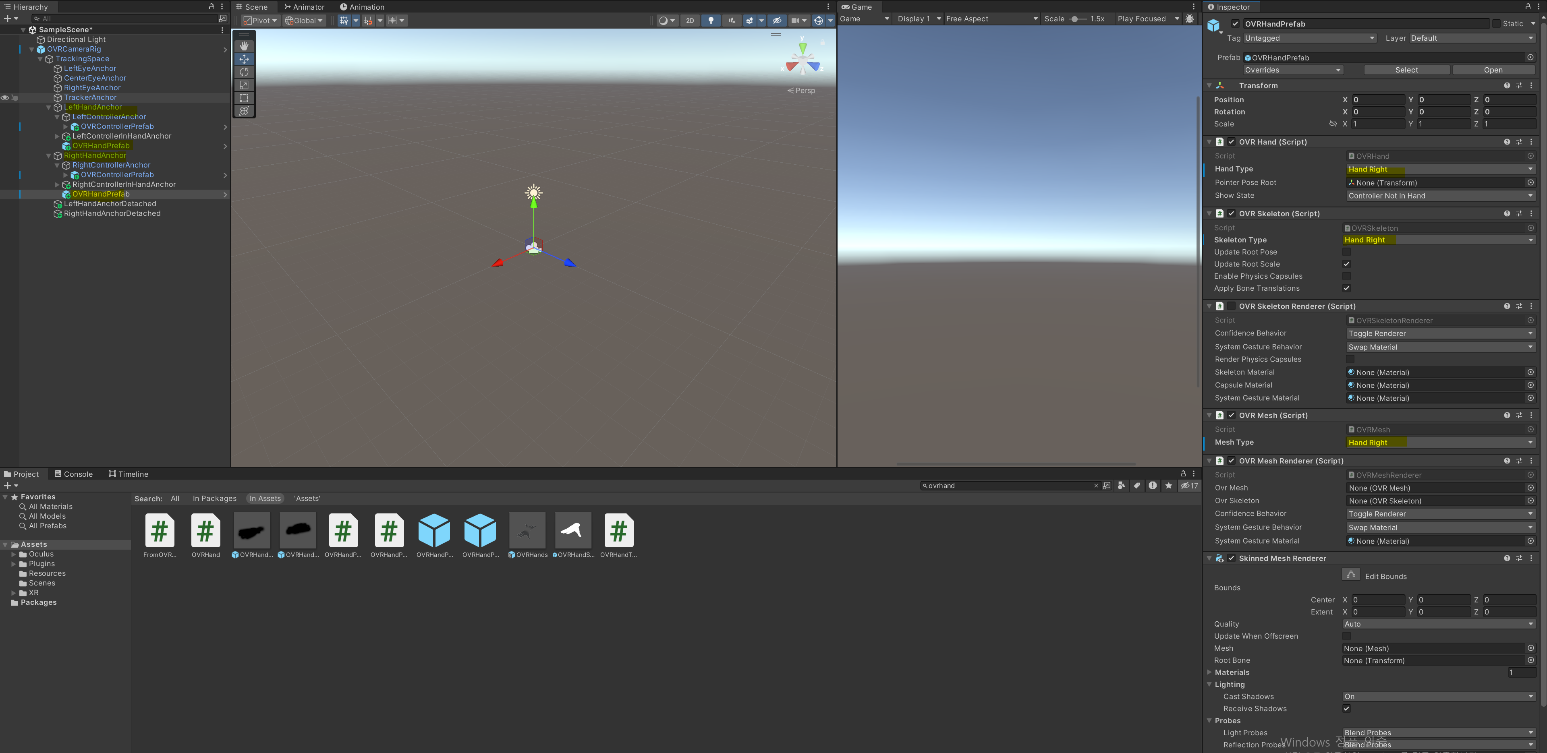Image resolution: width=1547 pixels, height=753 pixels.
Task: Toggle Enable Physics Capsules checkbox
Action: click(1346, 276)
